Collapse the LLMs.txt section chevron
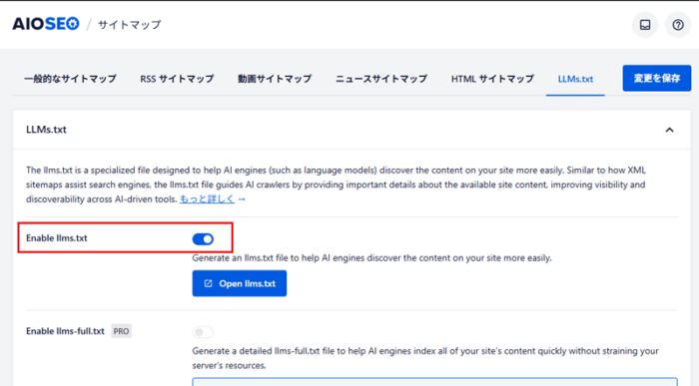The image size is (699, 386). coord(669,130)
